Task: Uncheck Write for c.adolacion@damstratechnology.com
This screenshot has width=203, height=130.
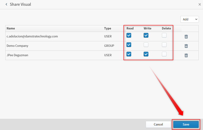Action: pyautogui.click(x=146, y=35)
